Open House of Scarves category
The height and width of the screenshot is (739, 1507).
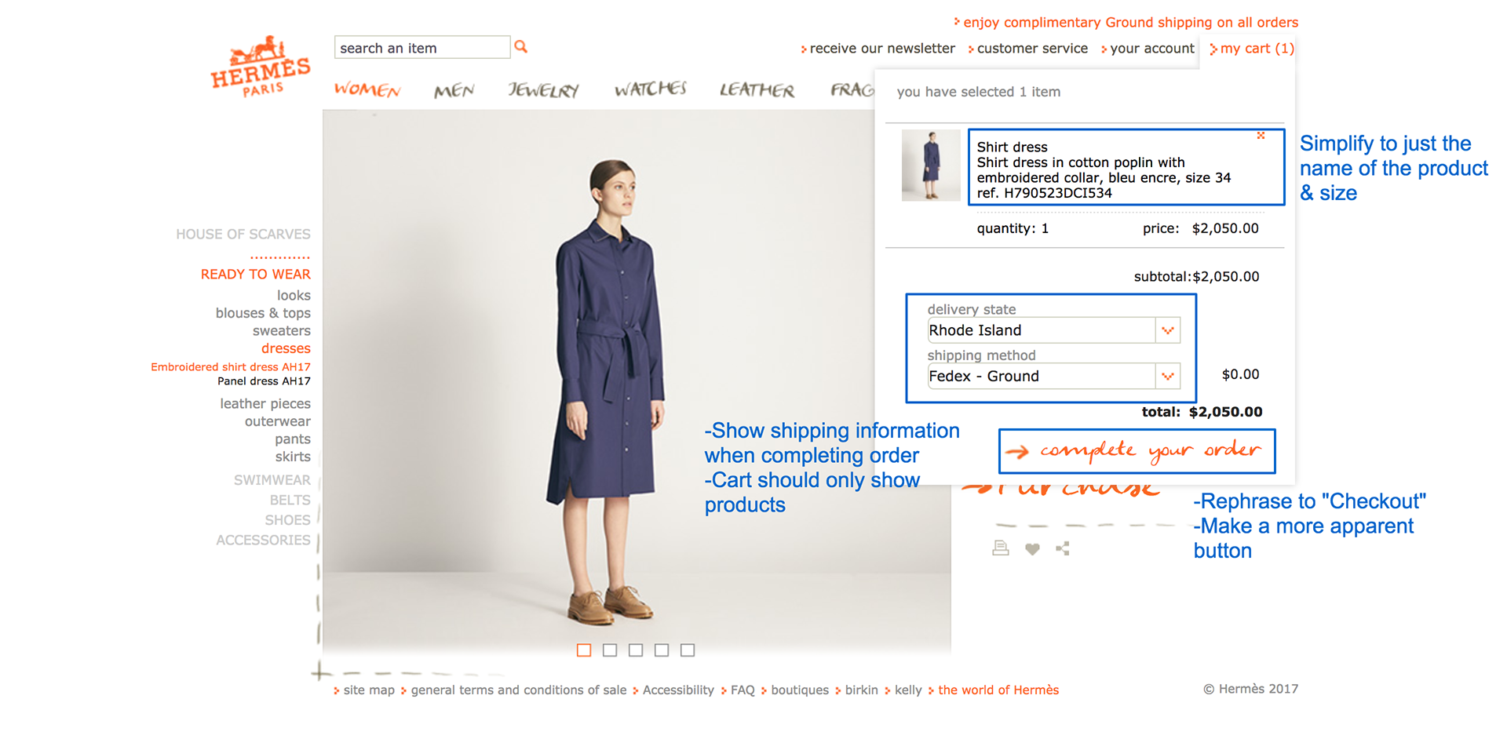click(x=243, y=234)
